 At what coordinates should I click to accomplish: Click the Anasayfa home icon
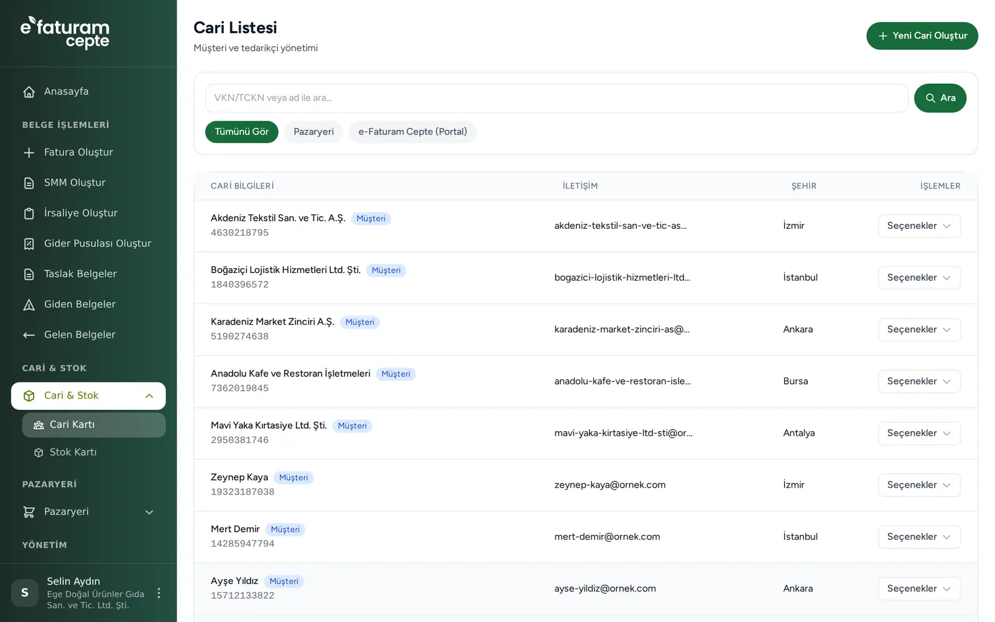[x=29, y=92]
